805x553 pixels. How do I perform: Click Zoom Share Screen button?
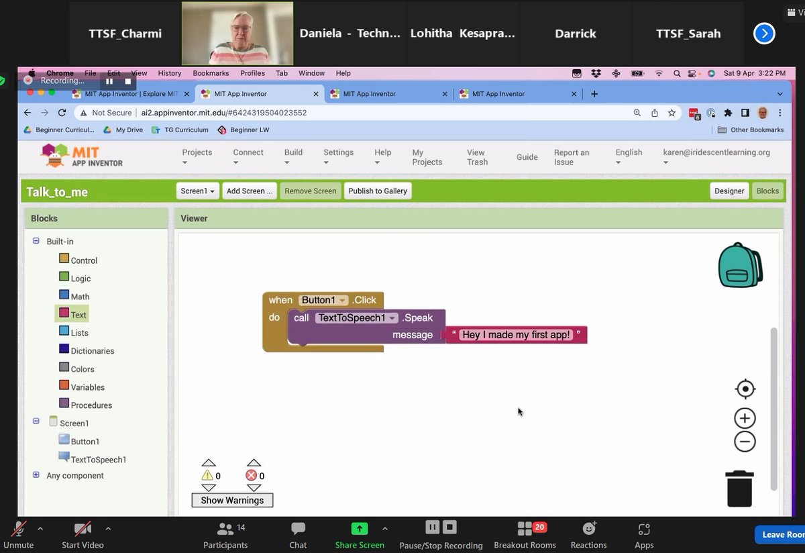pos(360,536)
